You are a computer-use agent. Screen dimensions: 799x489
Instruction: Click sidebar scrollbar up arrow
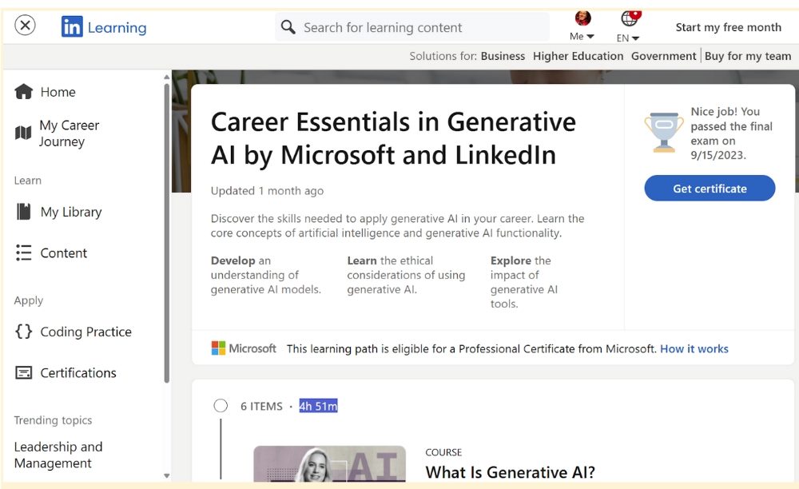point(167,78)
